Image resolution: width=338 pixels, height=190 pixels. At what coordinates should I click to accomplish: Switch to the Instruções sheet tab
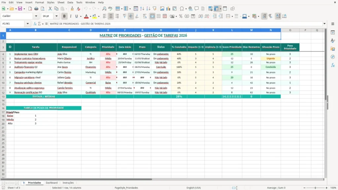(68, 183)
